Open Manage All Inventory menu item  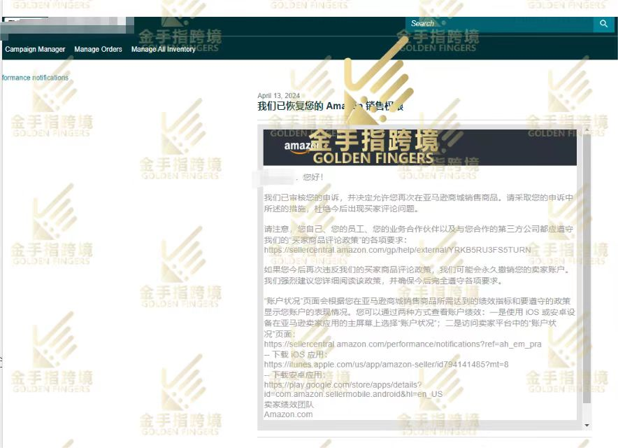point(163,49)
